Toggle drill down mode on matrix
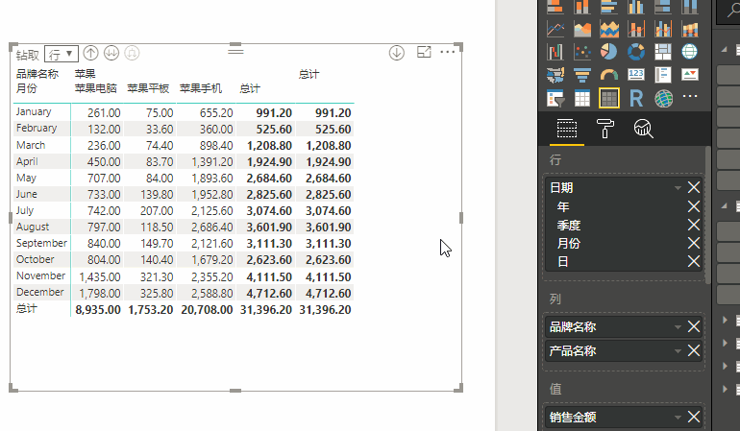740x431 pixels. [x=396, y=53]
